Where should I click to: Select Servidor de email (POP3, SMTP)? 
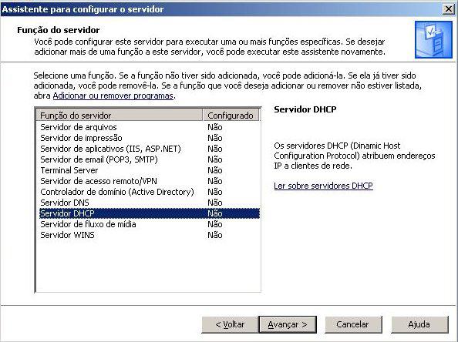pyautogui.click(x=149, y=159)
